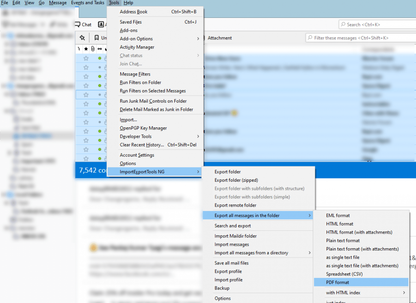Toggle the Unread quick filter bookmark icon
Viewport: 416px width, 303px height.
pyautogui.click(x=97, y=38)
